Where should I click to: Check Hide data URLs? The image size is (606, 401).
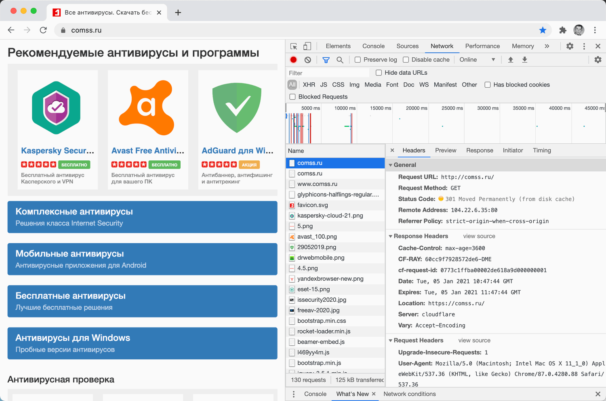coord(379,73)
